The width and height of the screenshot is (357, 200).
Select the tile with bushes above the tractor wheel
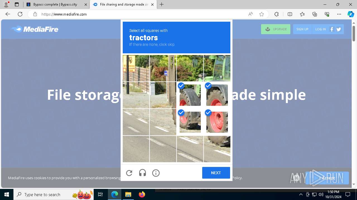190,68
